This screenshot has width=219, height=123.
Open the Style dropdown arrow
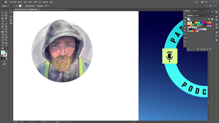pyautogui.click(x=22, y=6)
